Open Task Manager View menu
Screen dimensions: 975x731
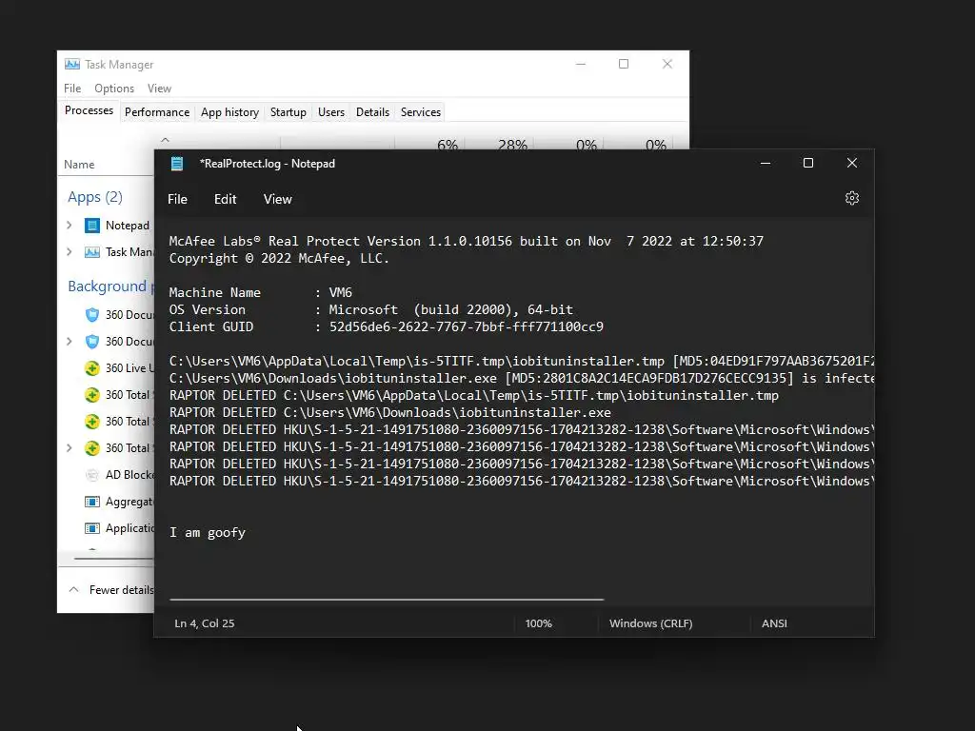pyautogui.click(x=159, y=89)
